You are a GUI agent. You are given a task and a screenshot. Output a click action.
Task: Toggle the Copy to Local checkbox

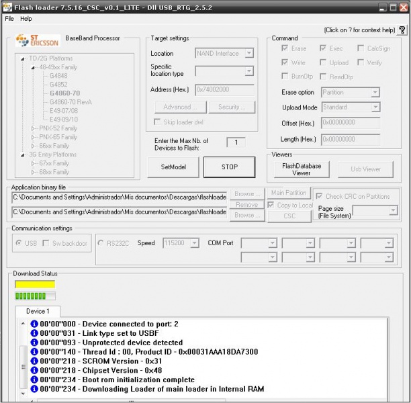click(x=271, y=205)
